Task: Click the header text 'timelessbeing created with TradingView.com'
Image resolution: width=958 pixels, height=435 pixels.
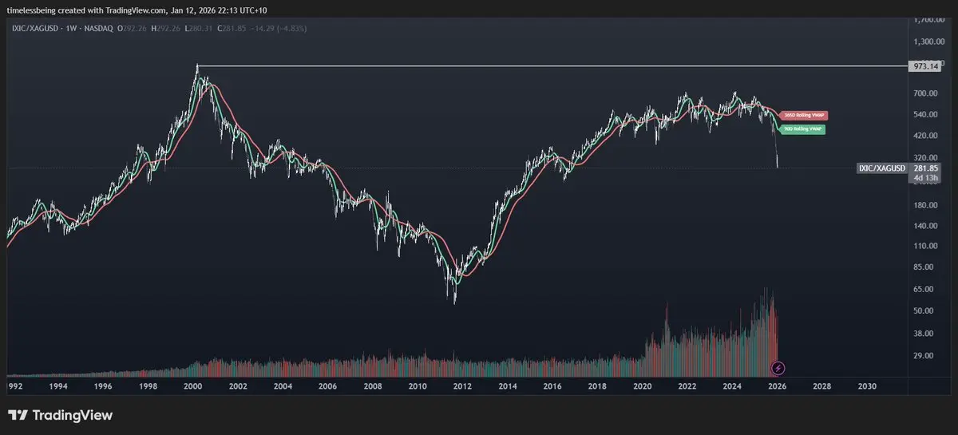Action: tap(87, 10)
